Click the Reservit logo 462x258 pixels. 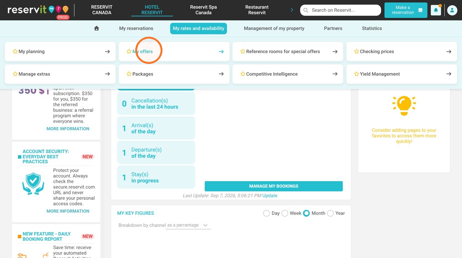click(38, 10)
